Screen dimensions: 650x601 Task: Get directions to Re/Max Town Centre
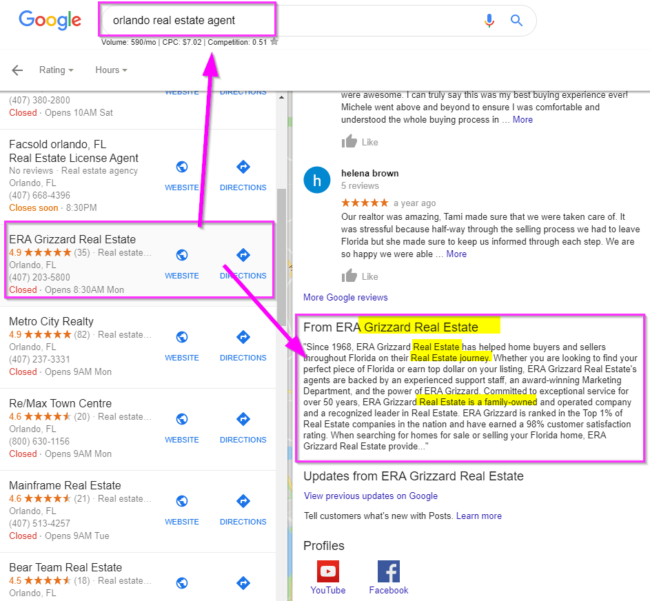click(243, 419)
